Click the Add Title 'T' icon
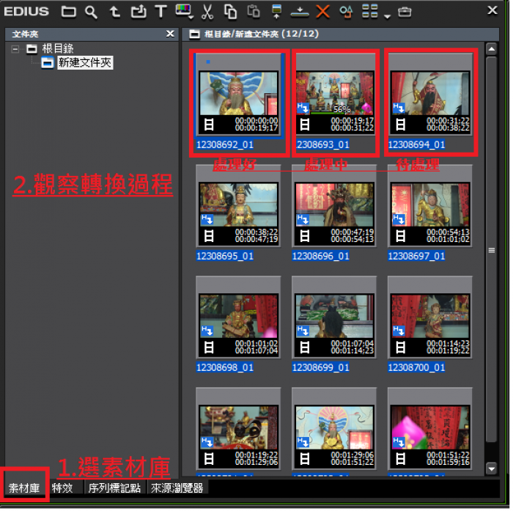The image size is (513, 511). pos(160,11)
